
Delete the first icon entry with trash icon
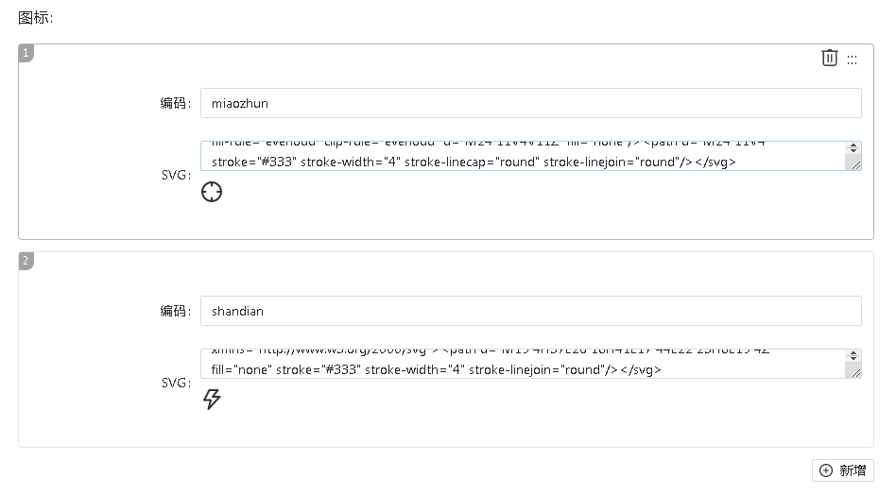[829, 58]
